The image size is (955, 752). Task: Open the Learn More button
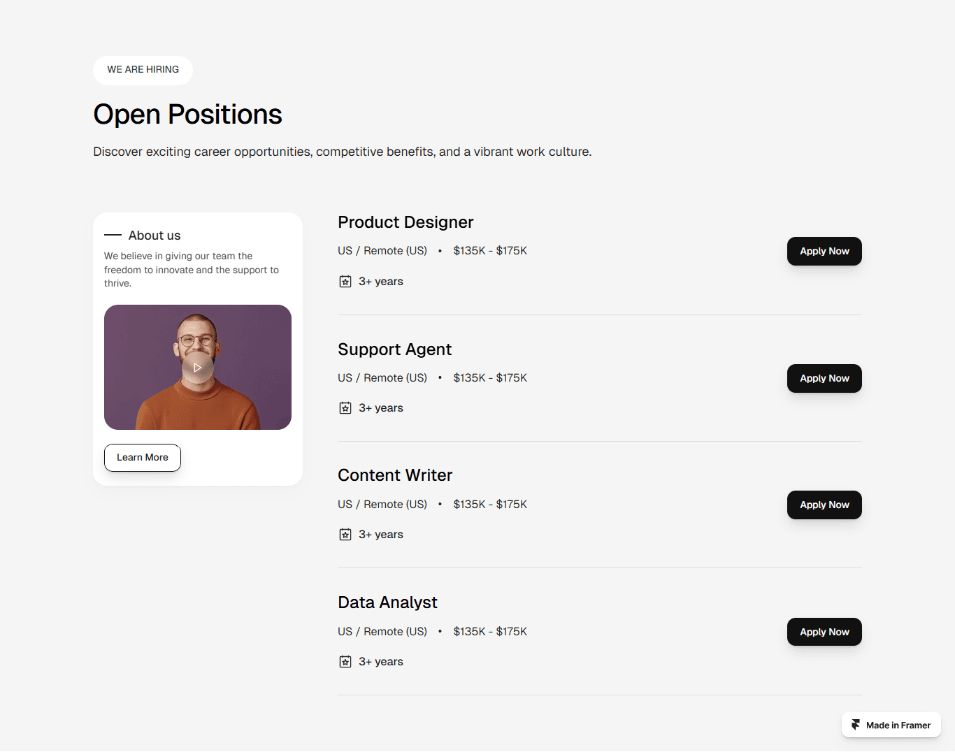click(x=143, y=458)
